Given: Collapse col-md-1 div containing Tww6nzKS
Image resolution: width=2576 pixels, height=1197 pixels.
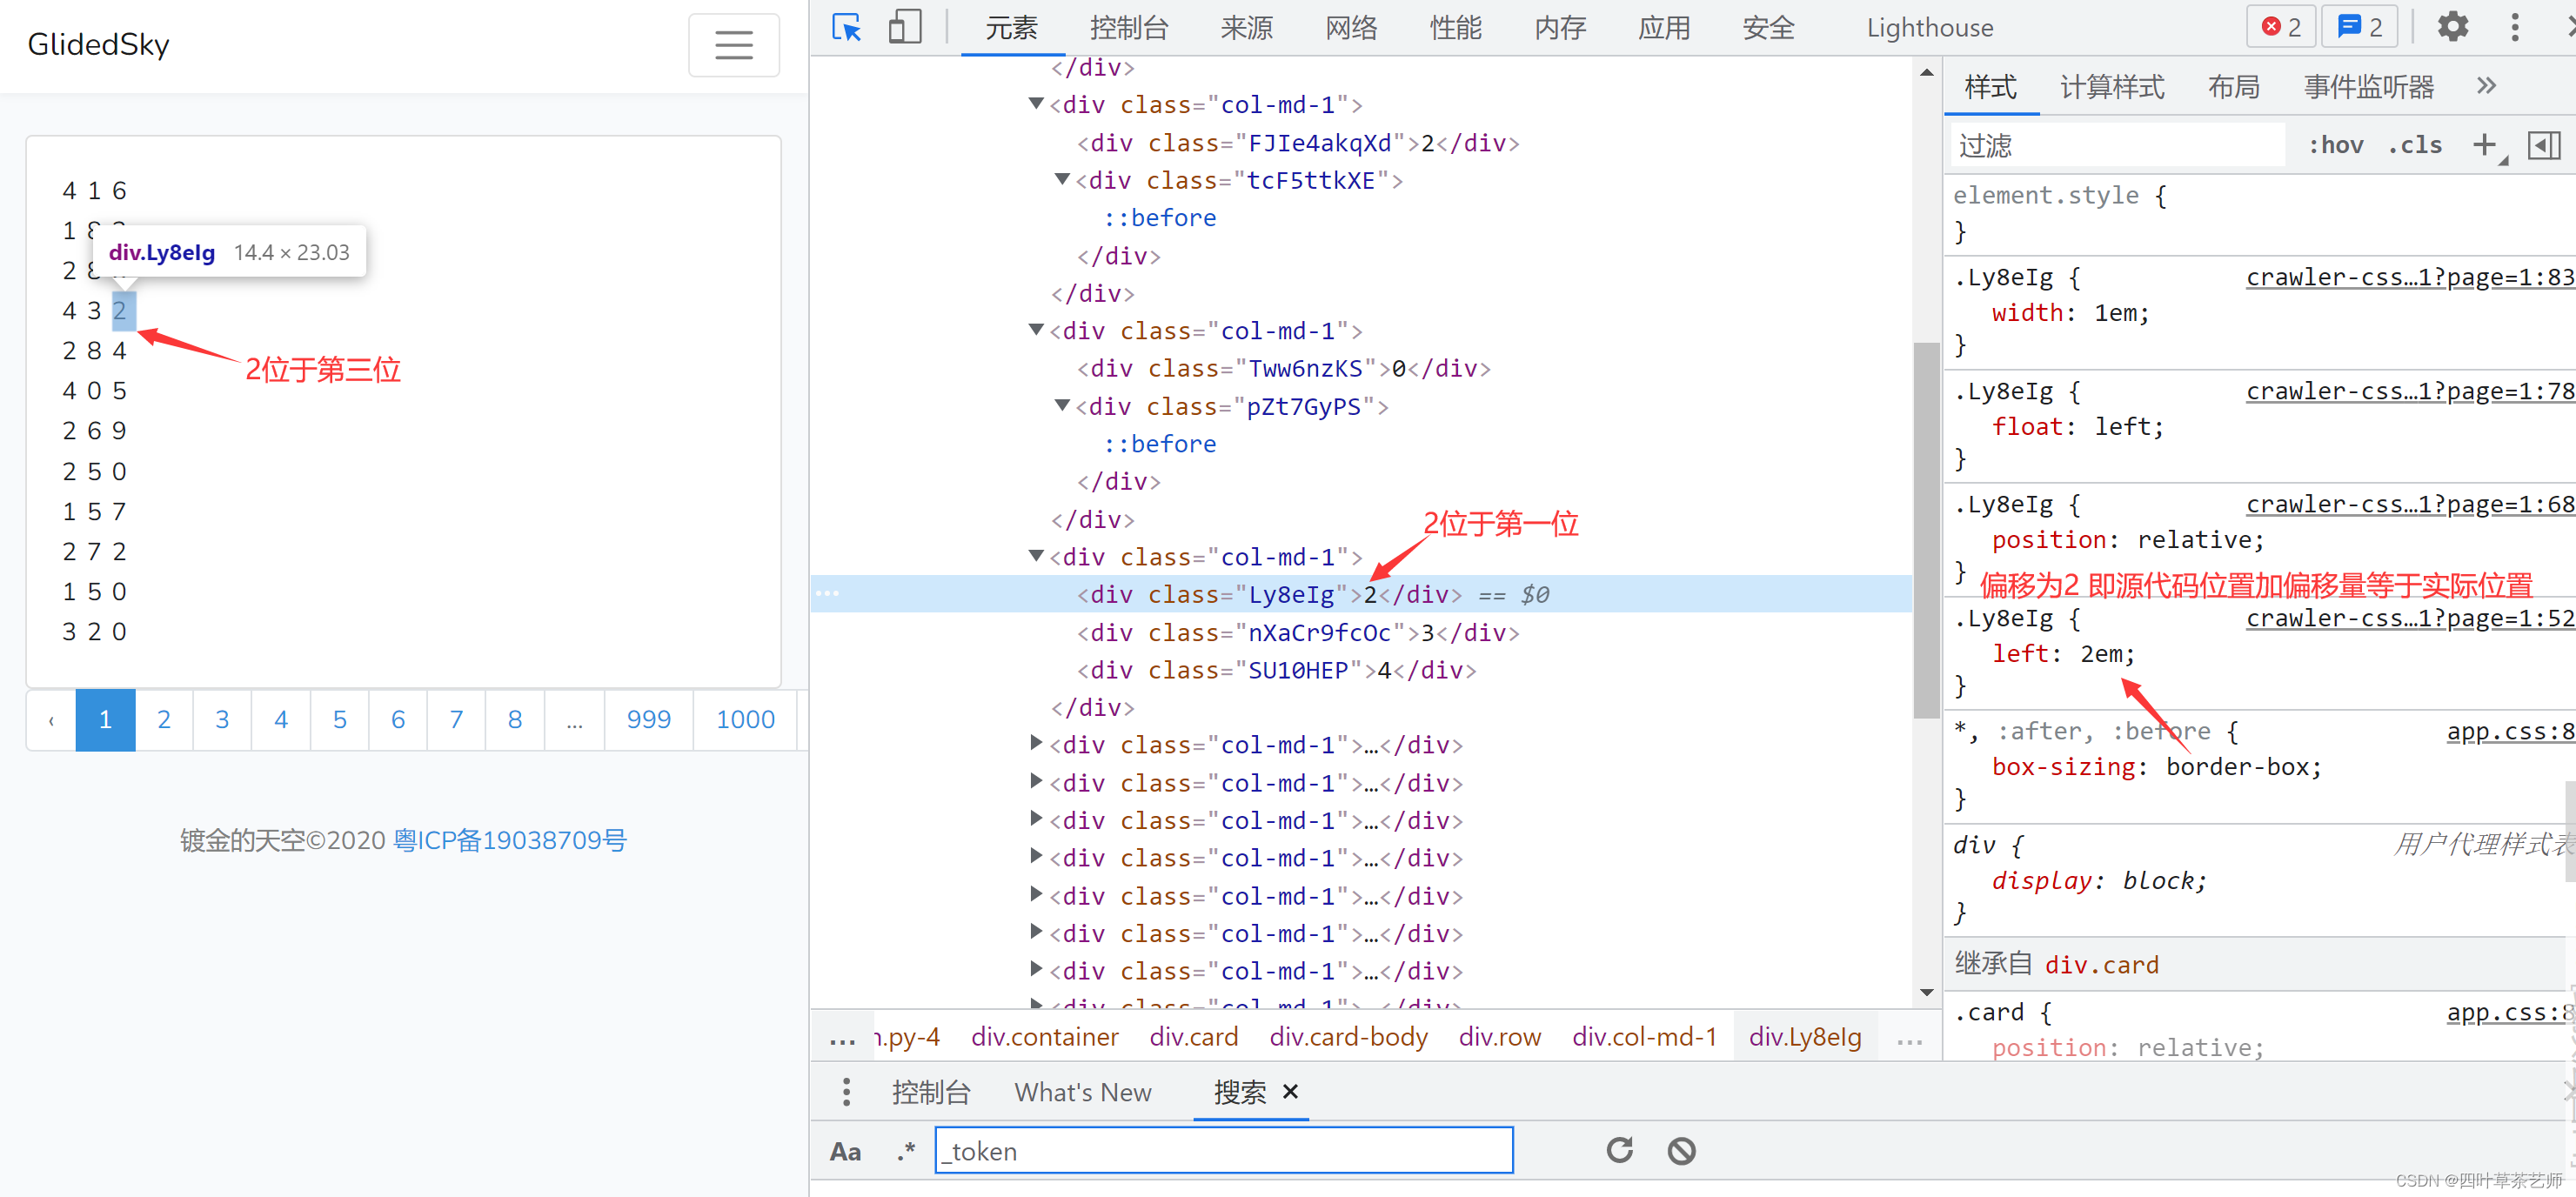Looking at the screenshot, I should (1036, 330).
